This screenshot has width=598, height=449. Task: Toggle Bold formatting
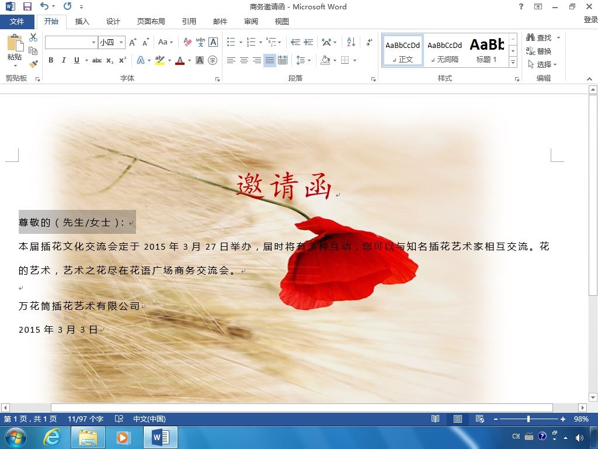[51, 60]
